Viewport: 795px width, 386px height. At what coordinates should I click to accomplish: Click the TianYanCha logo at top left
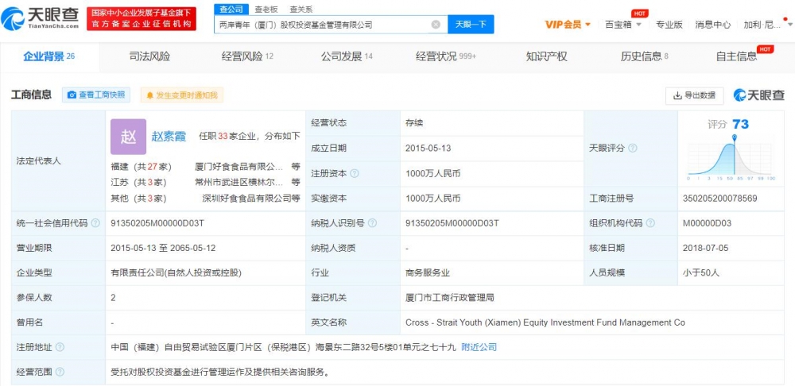pyautogui.click(x=40, y=18)
